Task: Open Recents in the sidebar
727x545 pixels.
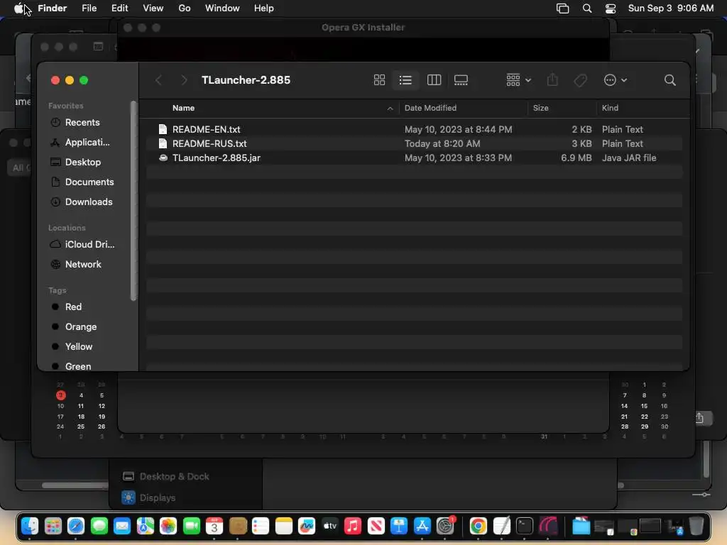Action: point(82,122)
